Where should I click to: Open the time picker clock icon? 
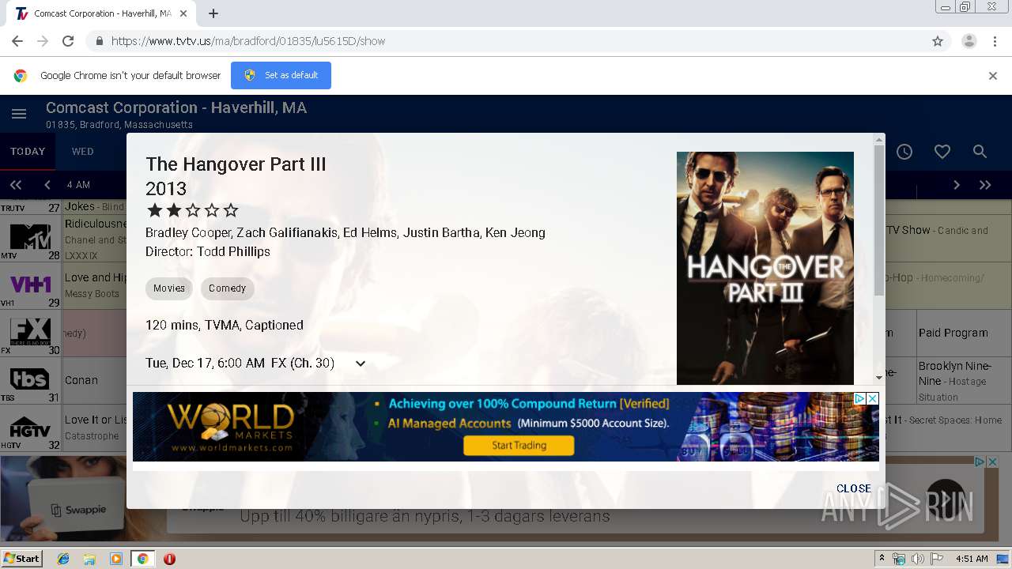904,152
